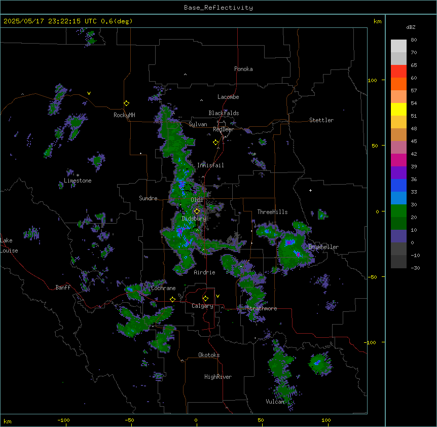Click the Calgary city label
Screen dimensions: 437x427
[x=202, y=306]
